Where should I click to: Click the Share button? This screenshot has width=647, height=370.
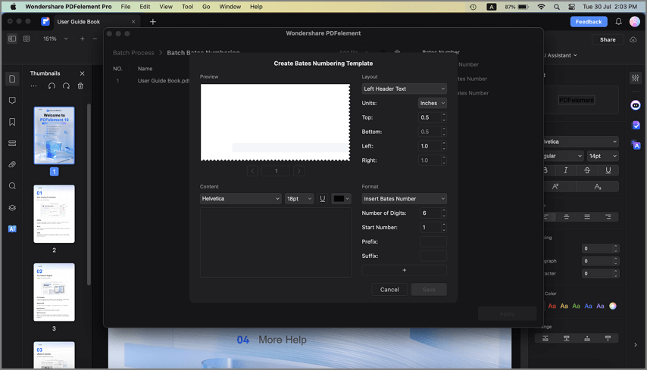[608, 39]
